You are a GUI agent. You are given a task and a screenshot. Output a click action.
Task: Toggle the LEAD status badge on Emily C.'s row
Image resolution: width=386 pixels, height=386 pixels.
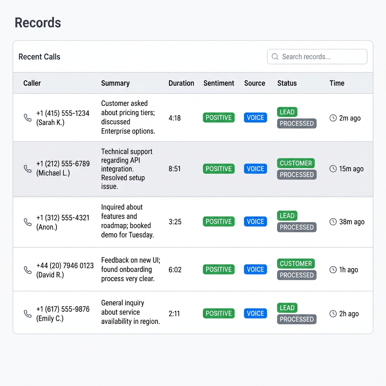click(287, 308)
